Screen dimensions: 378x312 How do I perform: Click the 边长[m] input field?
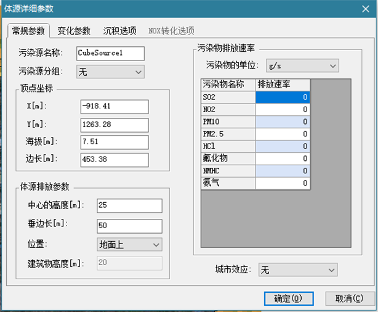tap(114, 160)
